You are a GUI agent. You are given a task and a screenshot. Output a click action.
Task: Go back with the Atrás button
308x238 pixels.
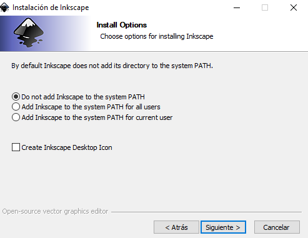[176, 227]
